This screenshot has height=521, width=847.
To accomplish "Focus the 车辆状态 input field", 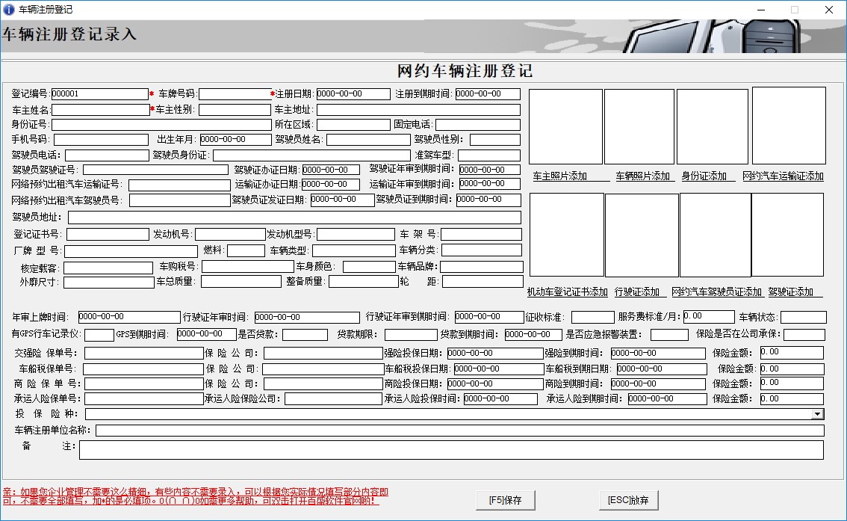I will click(803, 317).
